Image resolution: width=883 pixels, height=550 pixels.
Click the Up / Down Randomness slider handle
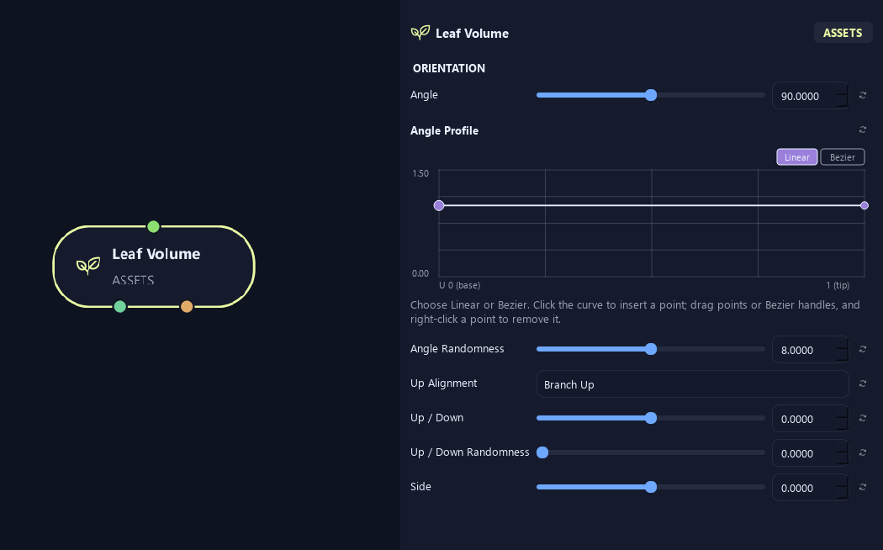tap(542, 452)
